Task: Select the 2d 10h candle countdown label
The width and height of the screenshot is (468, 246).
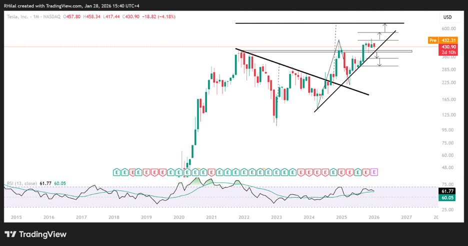Action: 445,52
